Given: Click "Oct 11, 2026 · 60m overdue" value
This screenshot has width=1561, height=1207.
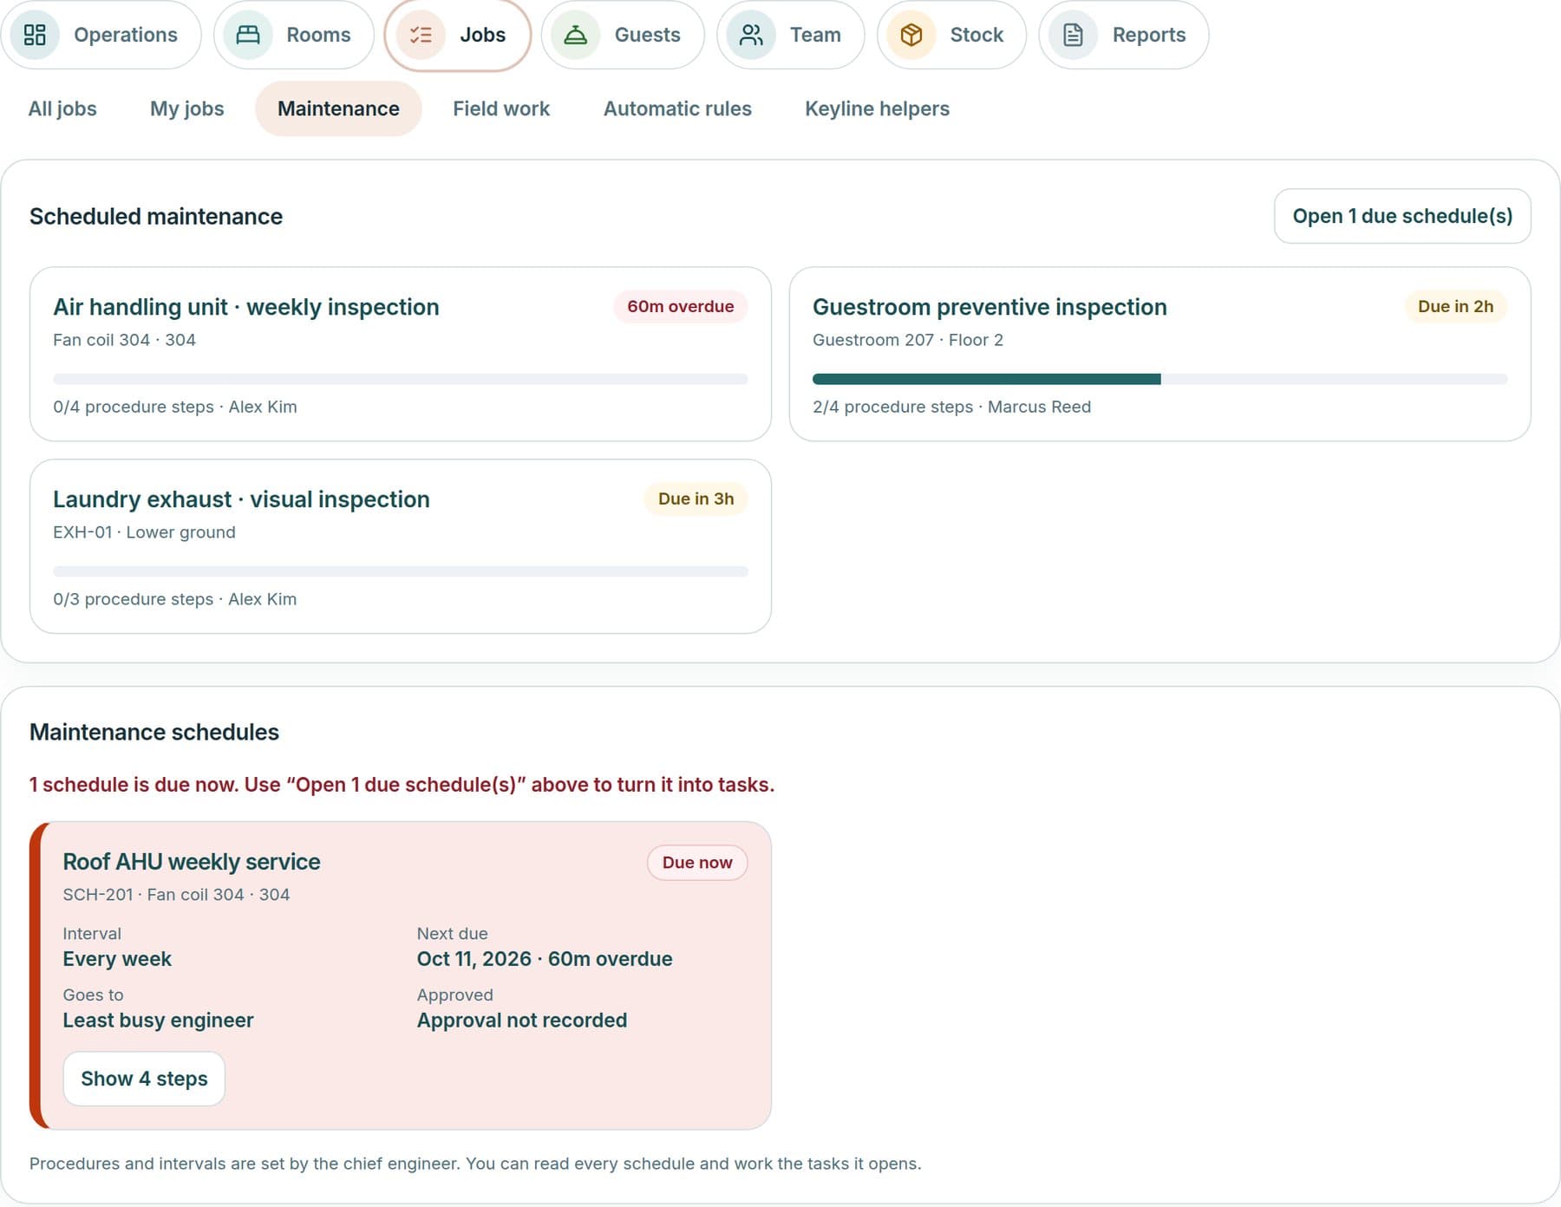Looking at the screenshot, I should (545, 959).
